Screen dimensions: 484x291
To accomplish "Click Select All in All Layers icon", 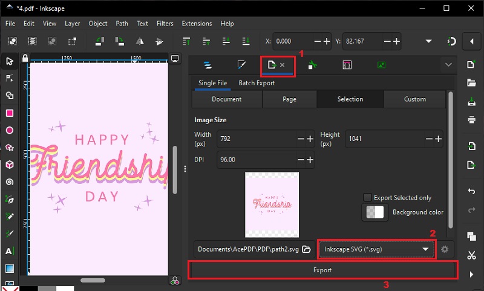I will point(32,41).
